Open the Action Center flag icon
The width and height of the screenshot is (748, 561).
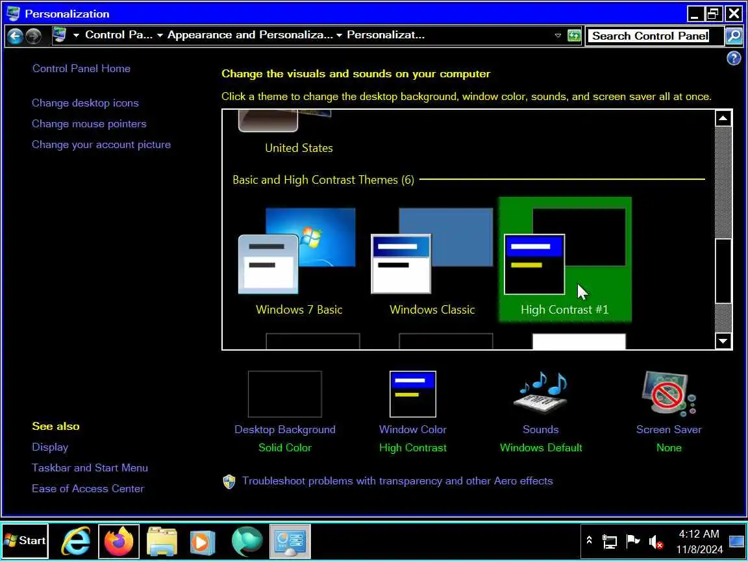click(632, 541)
